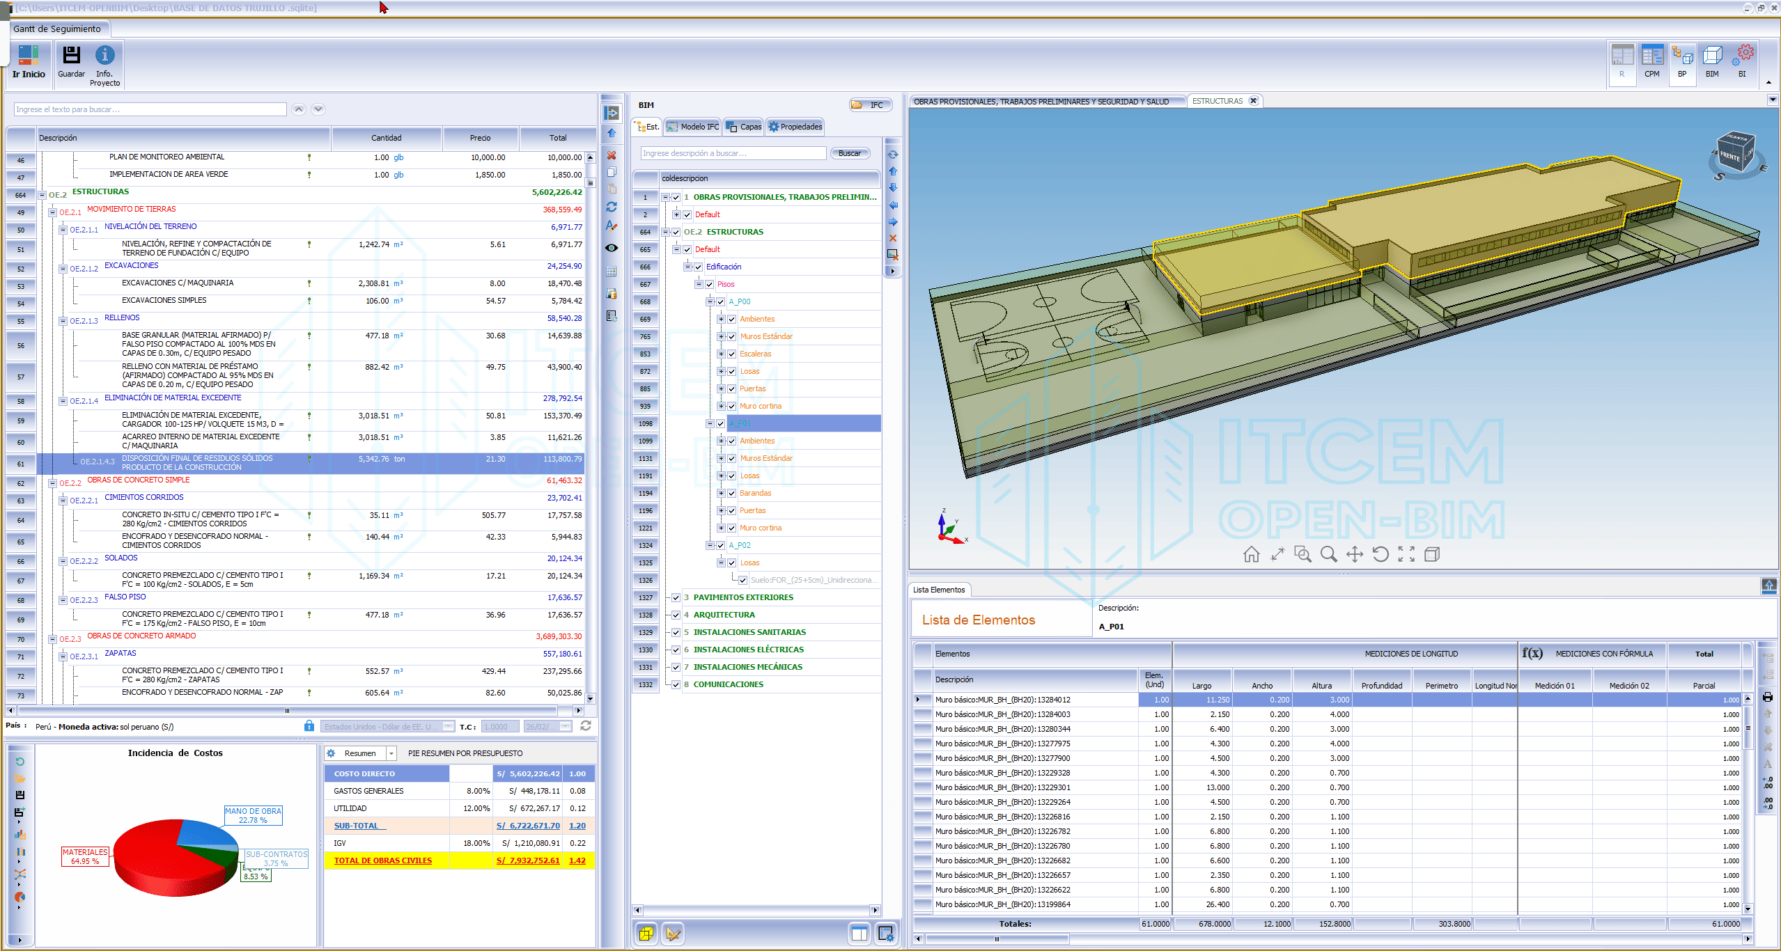Click the Guardar save icon
This screenshot has width=1781, height=951.
coord(71,56)
